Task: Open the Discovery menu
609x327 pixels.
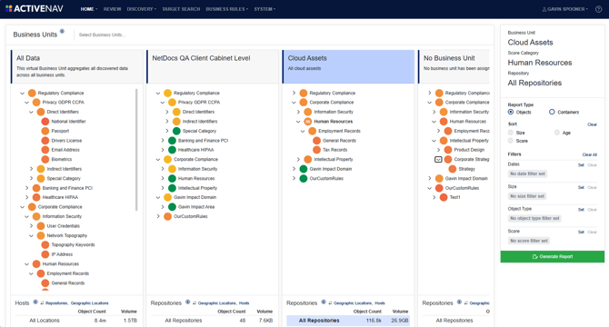Action: pos(142,9)
